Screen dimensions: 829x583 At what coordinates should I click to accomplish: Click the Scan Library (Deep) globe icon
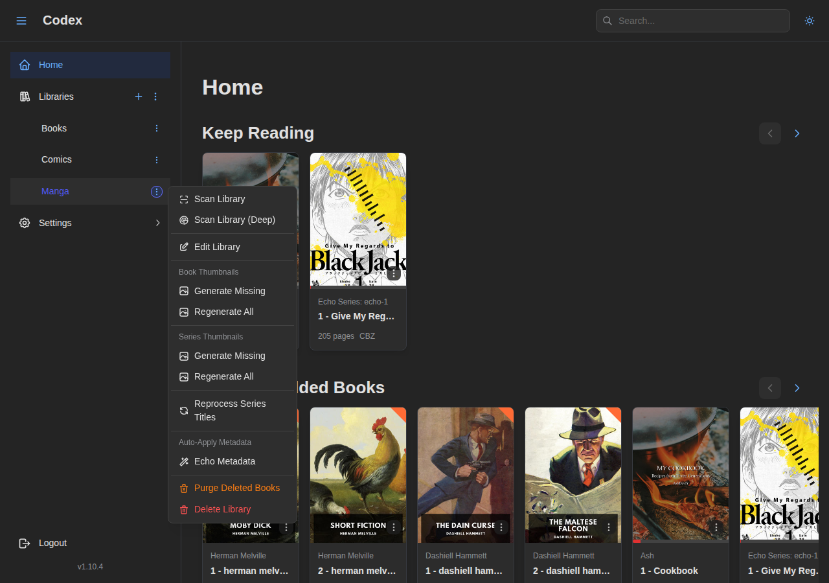coord(184,220)
